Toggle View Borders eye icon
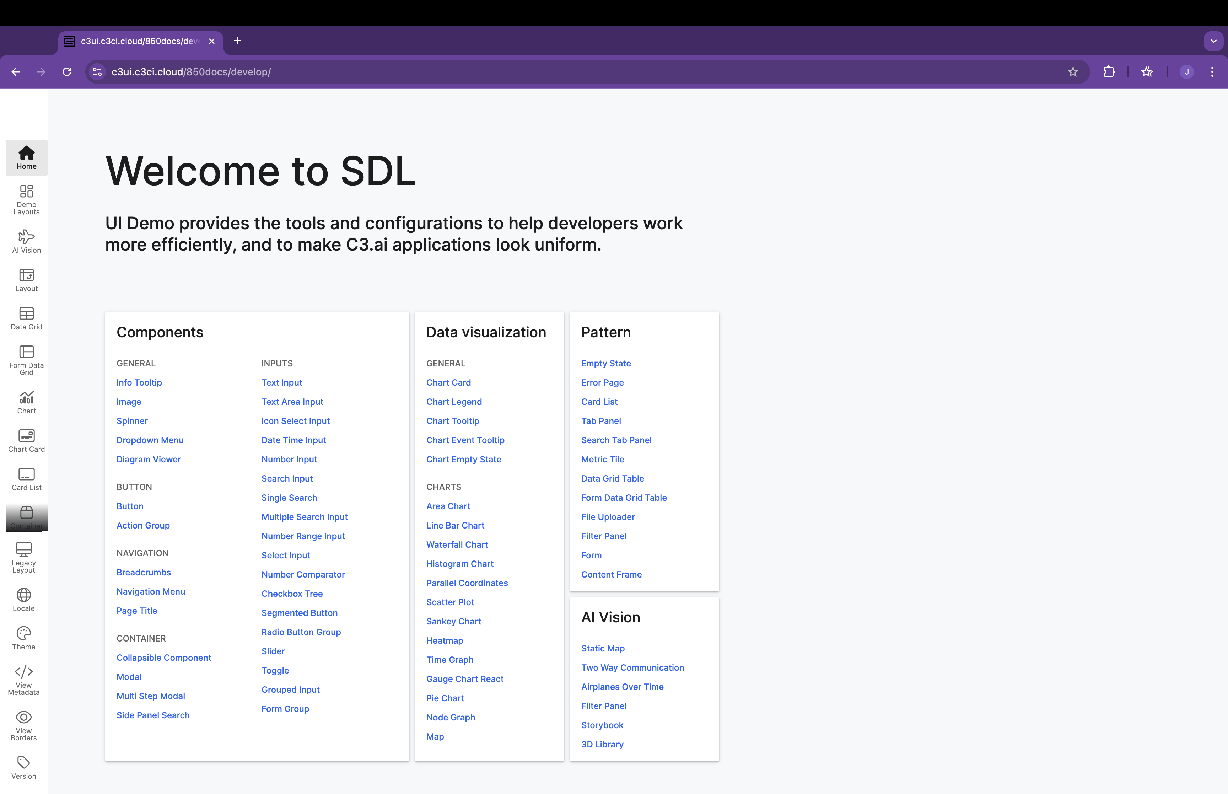 pos(24,717)
